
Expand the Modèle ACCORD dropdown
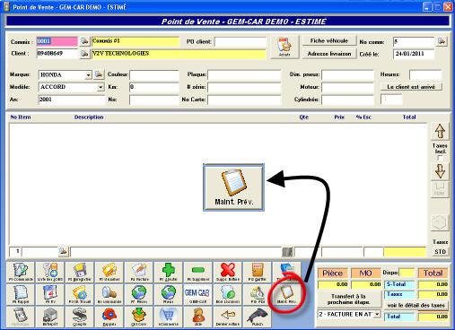[x=101, y=87]
